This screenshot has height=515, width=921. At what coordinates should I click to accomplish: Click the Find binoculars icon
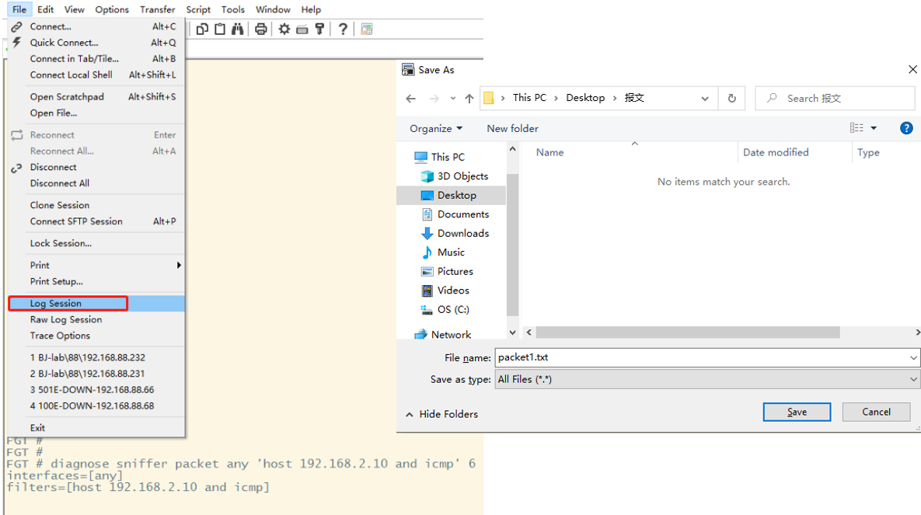coord(237,29)
